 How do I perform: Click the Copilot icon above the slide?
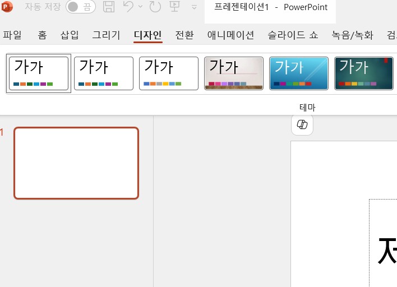pos(302,124)
